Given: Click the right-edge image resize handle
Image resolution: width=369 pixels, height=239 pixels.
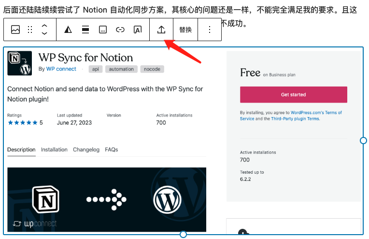Looking at the screenshot, I should [x=363, y=140].
